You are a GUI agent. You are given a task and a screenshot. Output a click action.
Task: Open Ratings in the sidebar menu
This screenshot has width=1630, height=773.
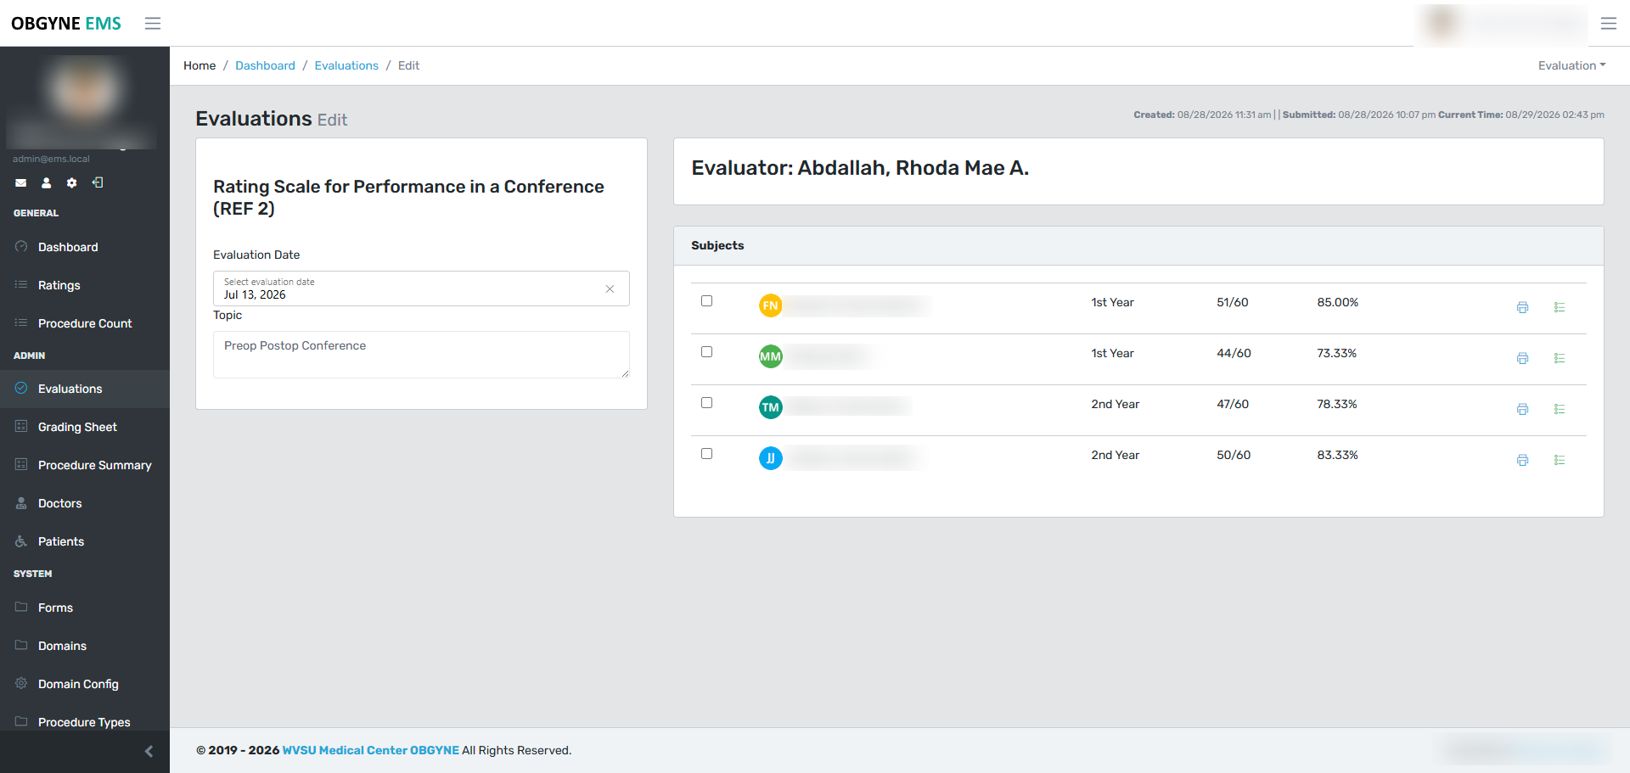click(x=85, y=285)
